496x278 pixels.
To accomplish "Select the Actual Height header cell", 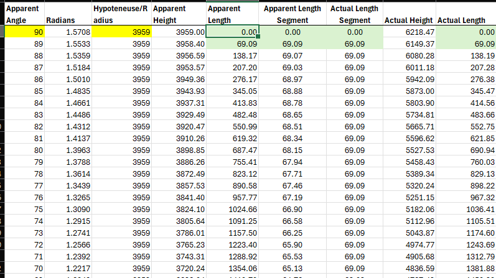I will point(409,14).
